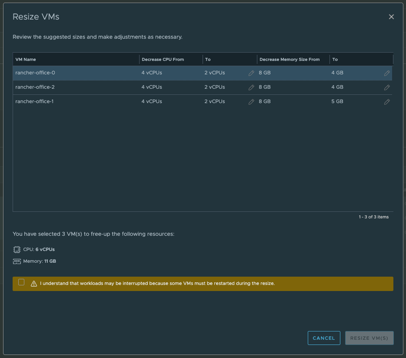This screenshot has width=406, height=358.
Task: Click the Decrease Memory Size From header
Action: point(290,59)
